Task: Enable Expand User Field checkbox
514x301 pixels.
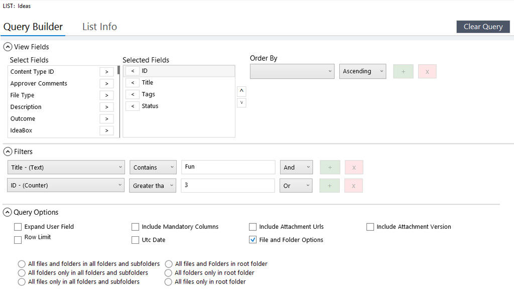Action: [18, 227]
